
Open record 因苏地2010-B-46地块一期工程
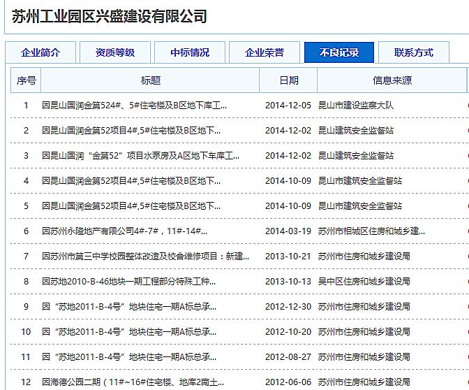tap(128, 282)
